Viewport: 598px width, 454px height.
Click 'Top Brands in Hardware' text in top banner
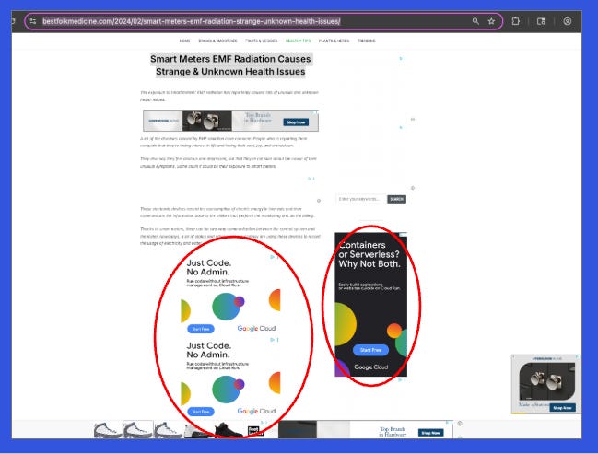tap(258, 117)
